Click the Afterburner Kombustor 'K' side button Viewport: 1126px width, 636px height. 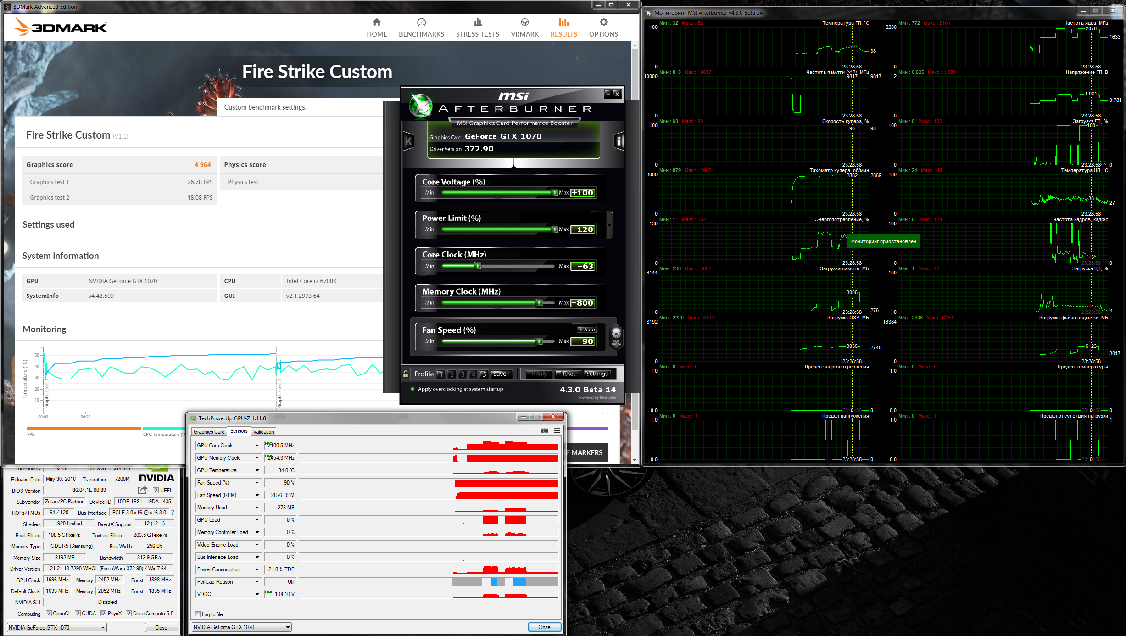pos(408,141)
